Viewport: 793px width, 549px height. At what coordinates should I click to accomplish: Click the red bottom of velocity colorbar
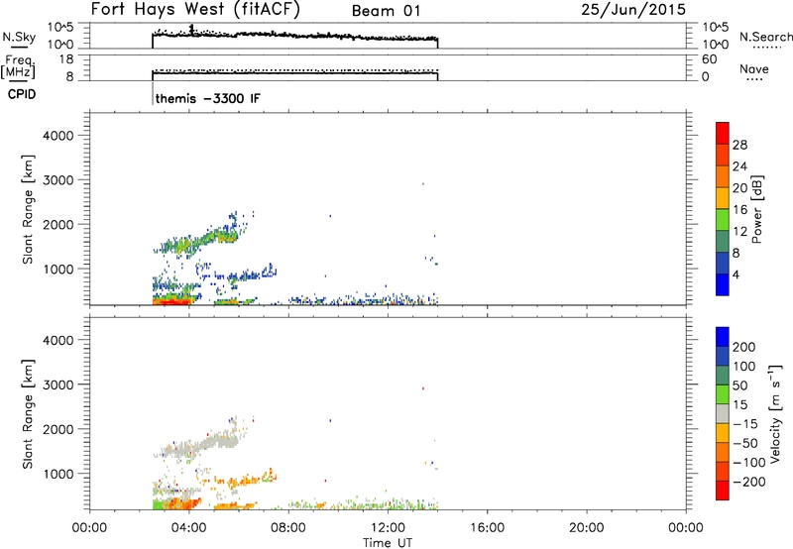click(x=723, y=491)
